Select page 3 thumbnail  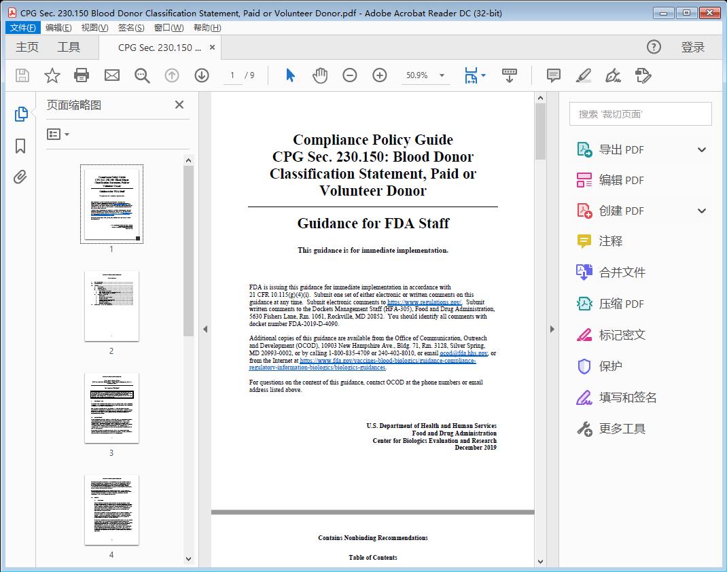click(111, 408)
